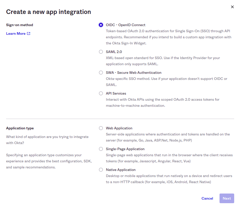240x209 pixels.
Task: Click the text Specifying an application type customizes
Action: tap(49, 161)
